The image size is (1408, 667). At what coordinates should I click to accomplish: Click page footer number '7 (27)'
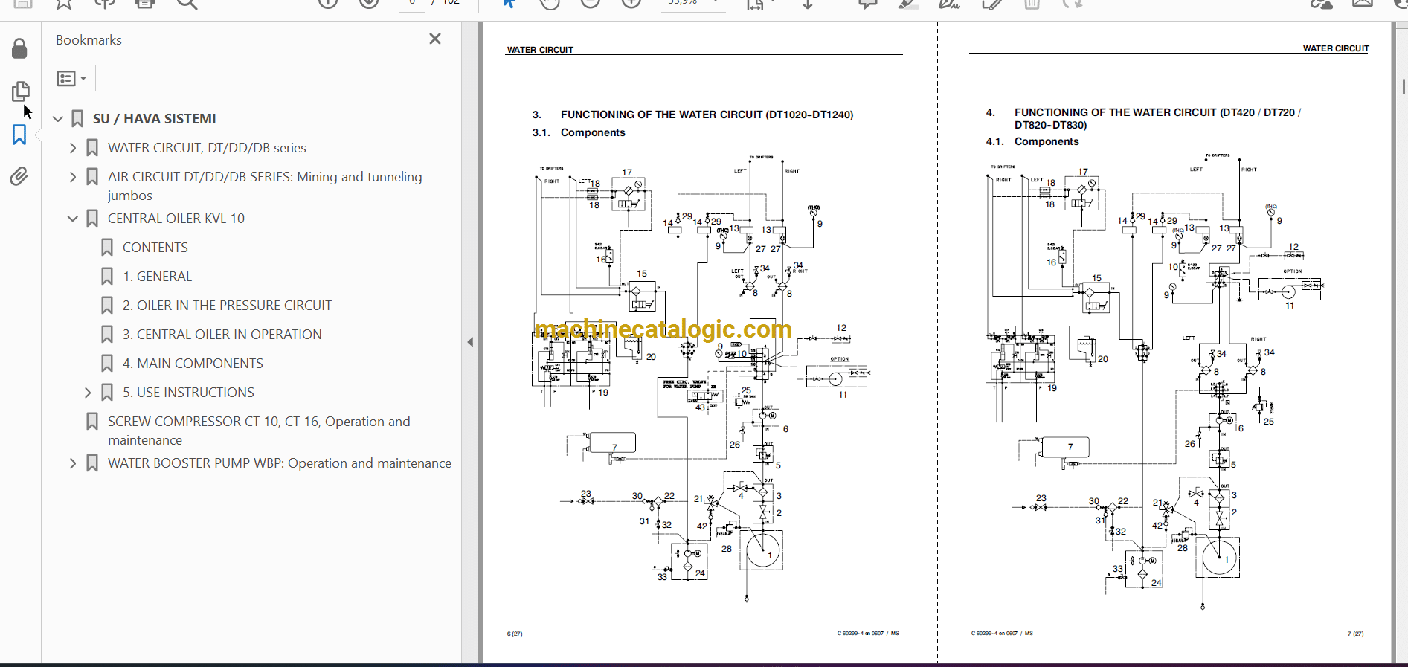[x=1355, y=634]
